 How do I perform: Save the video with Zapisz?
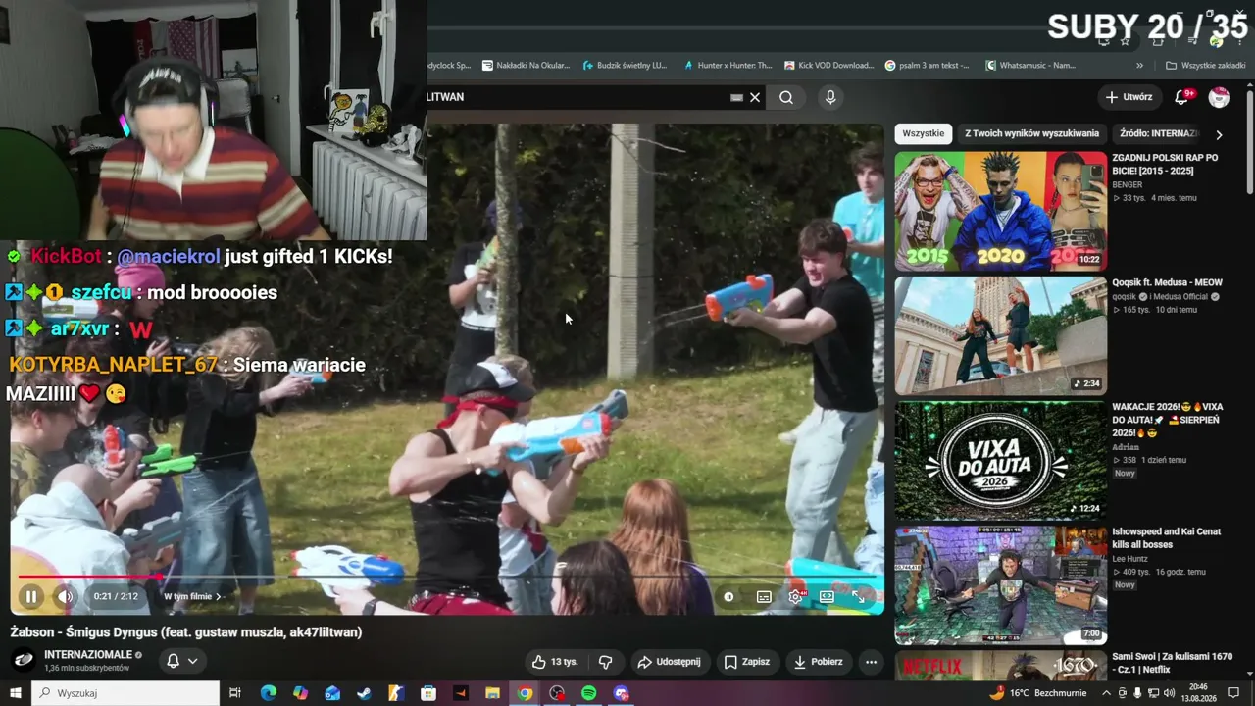(x=746, y=662)
